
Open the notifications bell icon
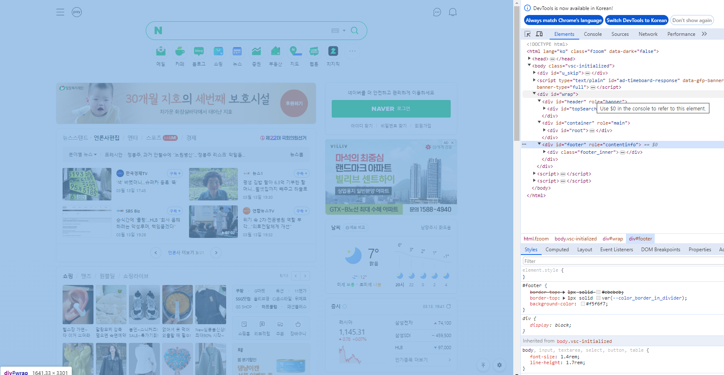tap(453, 12)
